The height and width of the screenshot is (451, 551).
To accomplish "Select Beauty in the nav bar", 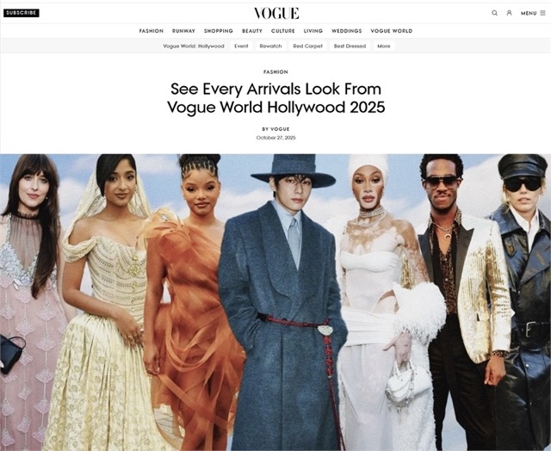I will (252, 31).
